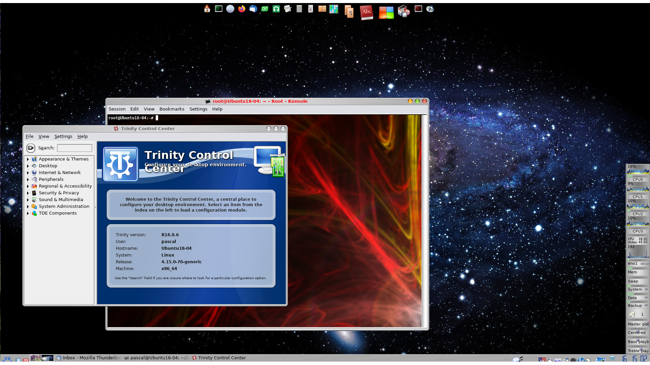Open Firefox from the top dock
This screenshot has width=650, height=365.
click(242, 9)
